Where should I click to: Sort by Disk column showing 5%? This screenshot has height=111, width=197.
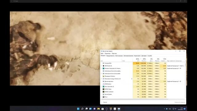point(150,60)
